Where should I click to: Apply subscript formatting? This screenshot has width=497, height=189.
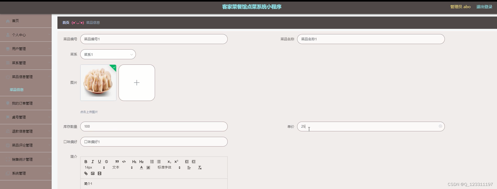coord(169,162)
